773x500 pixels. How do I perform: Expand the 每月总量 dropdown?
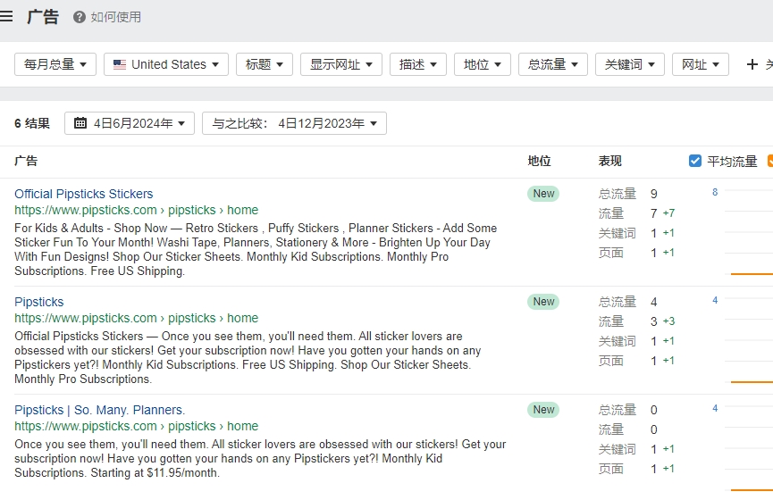(55, 64)
